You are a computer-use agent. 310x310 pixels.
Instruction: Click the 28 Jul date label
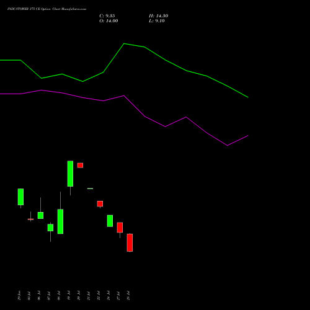[128, 295]
